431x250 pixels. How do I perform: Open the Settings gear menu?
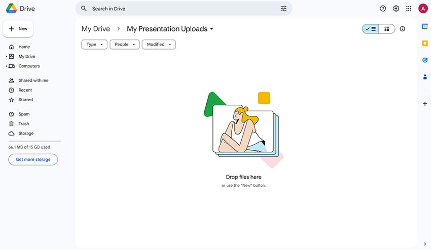396,9
